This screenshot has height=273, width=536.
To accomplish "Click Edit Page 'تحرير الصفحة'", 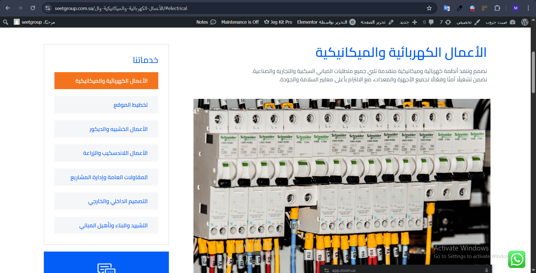I will coord(377,22).
